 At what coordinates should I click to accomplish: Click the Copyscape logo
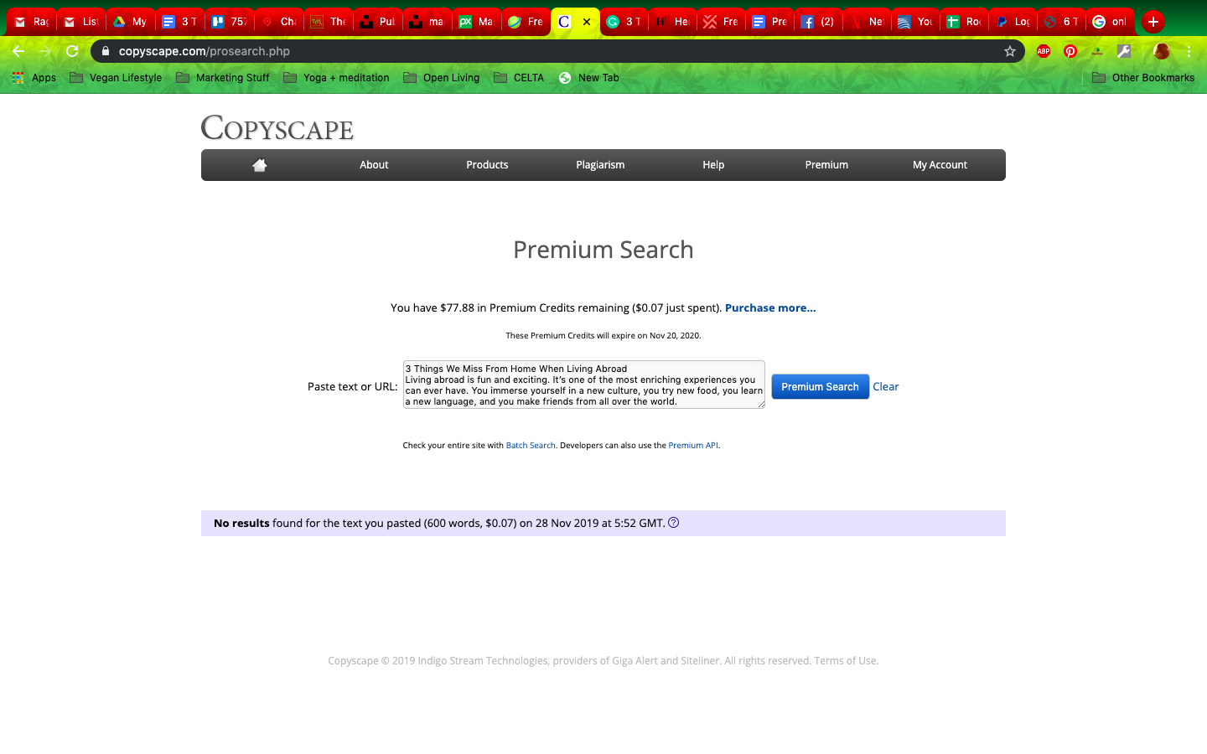pos(277,127)
